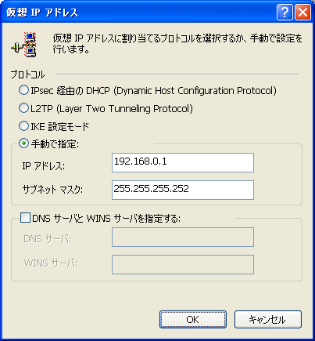Dismiss dialog with キャンセル button
315x341 pixels.
[x=268, y=319]
